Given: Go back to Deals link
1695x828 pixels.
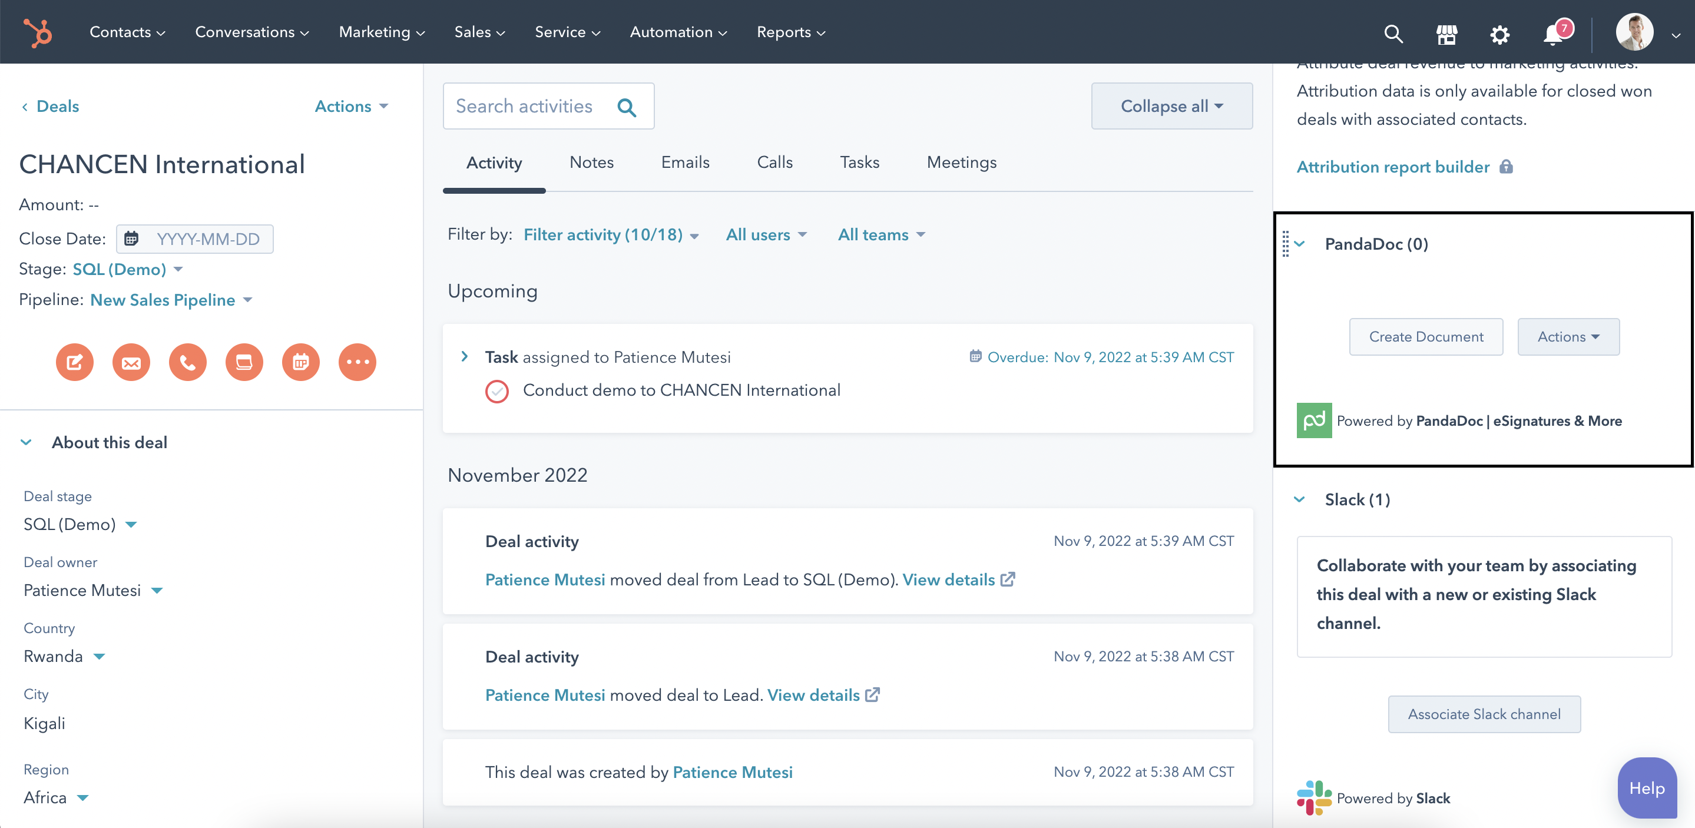Looking at the screenshot, I should pyautogui.click(x=58, y=107).
